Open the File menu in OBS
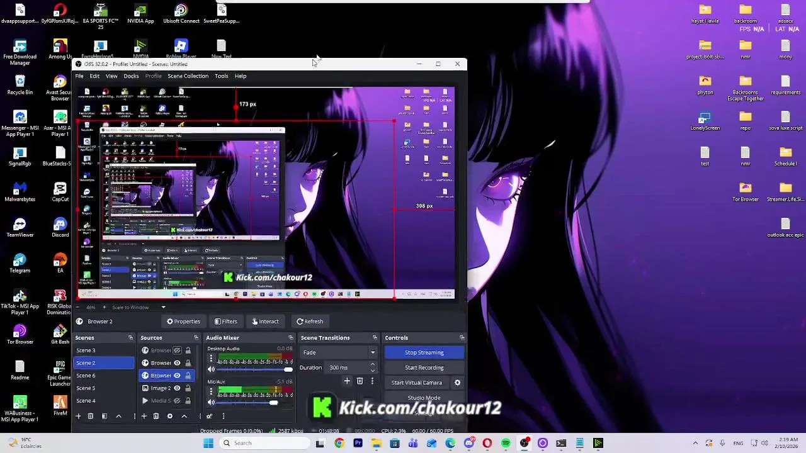The width and height of the screenshot is (806, 453). pyautogui.click(x=79, y=76)
